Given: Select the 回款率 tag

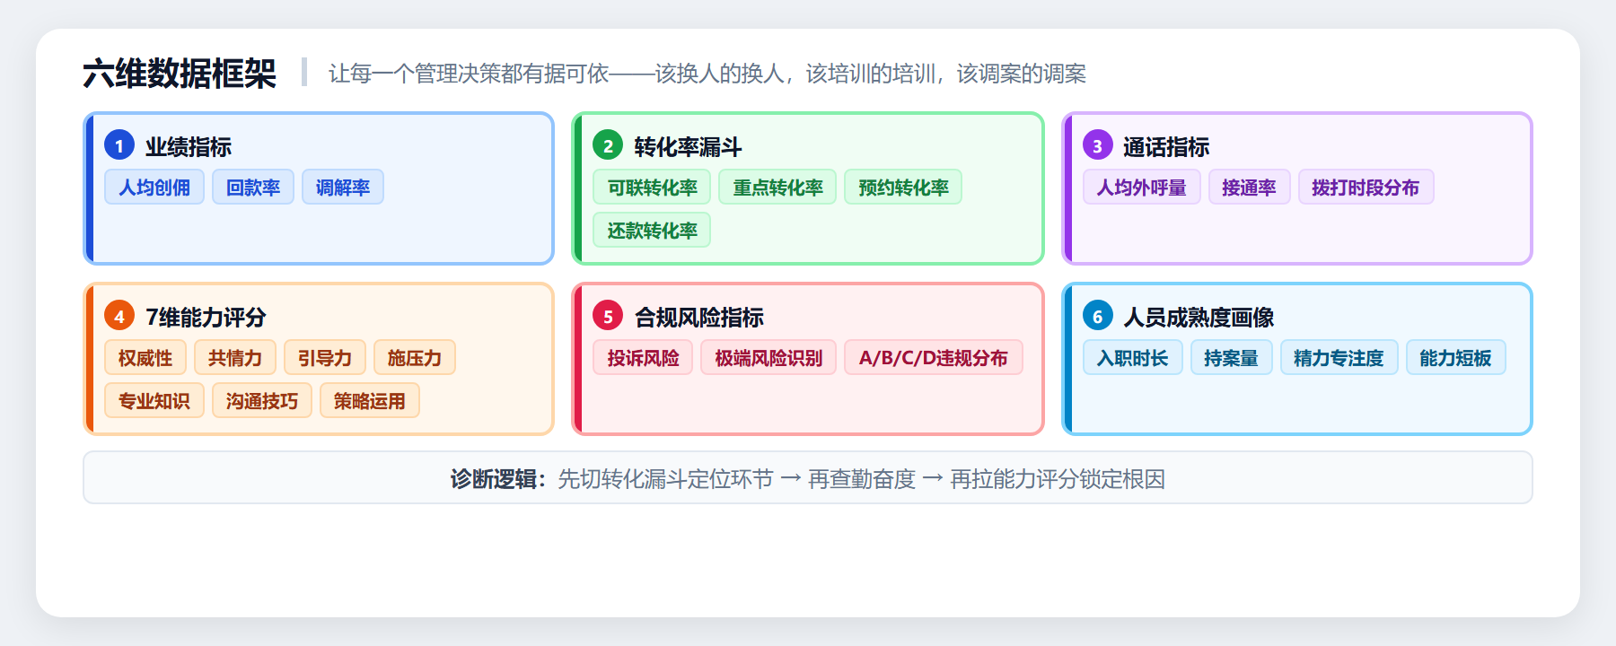Looking at the screenshot, I should click(253, 188).
